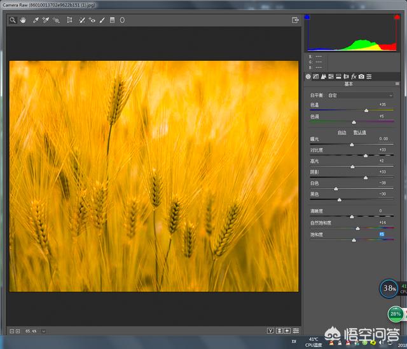Open the 基本 panel options menu

[x=396, y=84]
